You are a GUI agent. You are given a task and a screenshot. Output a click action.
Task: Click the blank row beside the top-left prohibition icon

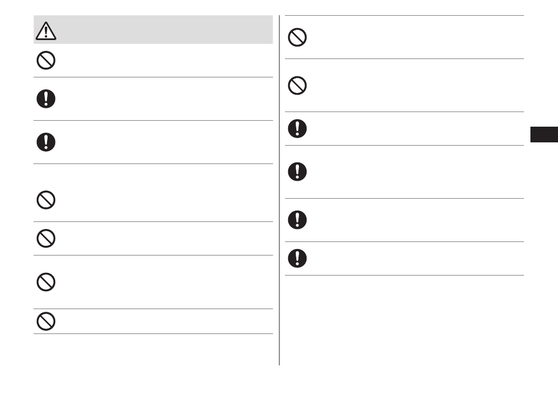(x=162, y=61)
